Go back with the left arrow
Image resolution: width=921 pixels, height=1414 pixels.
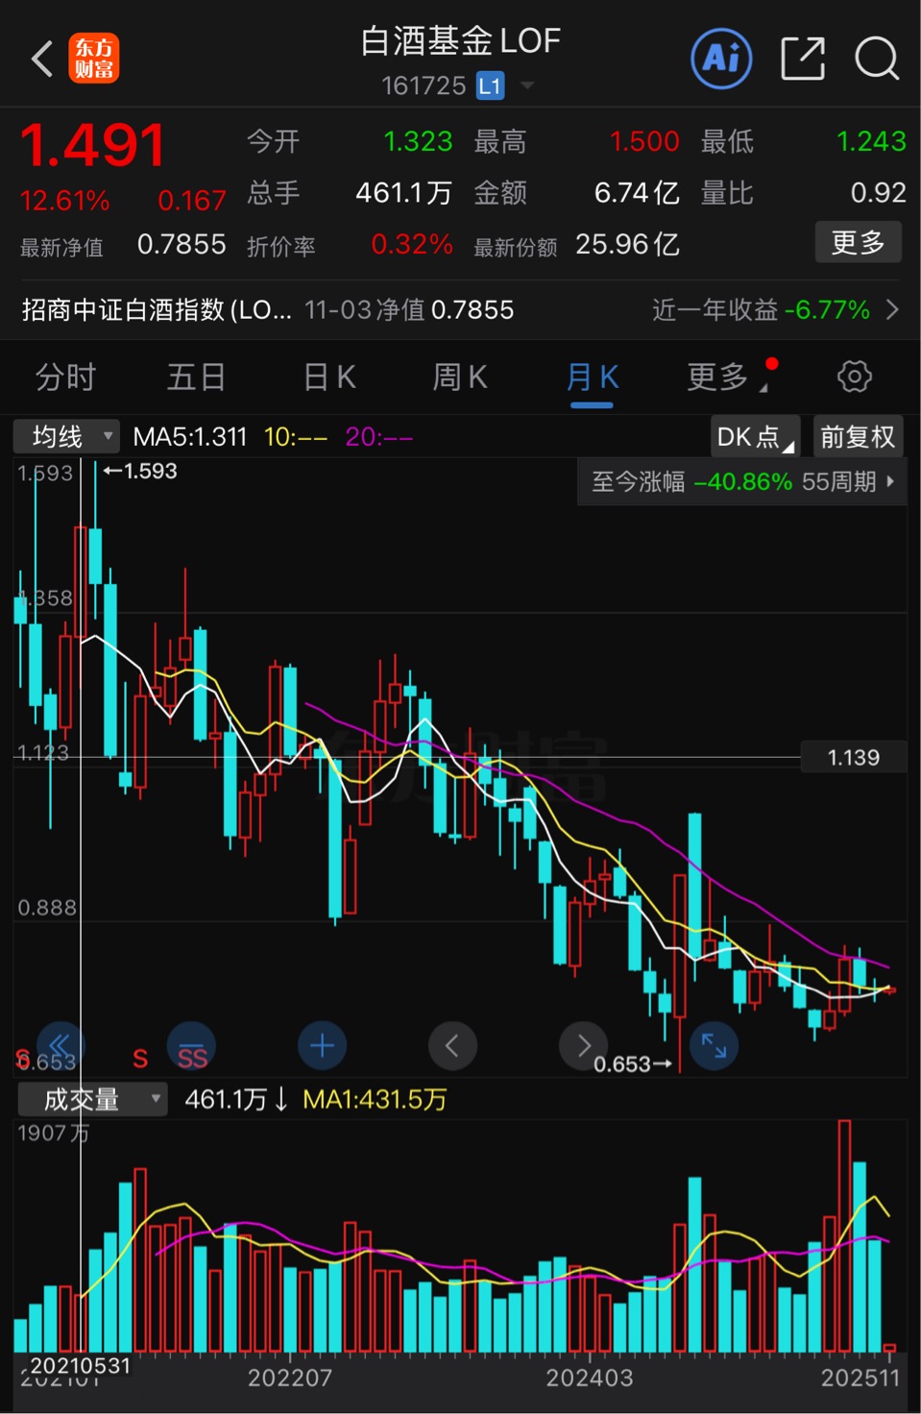pyautogui.click(x=41, y=59)
